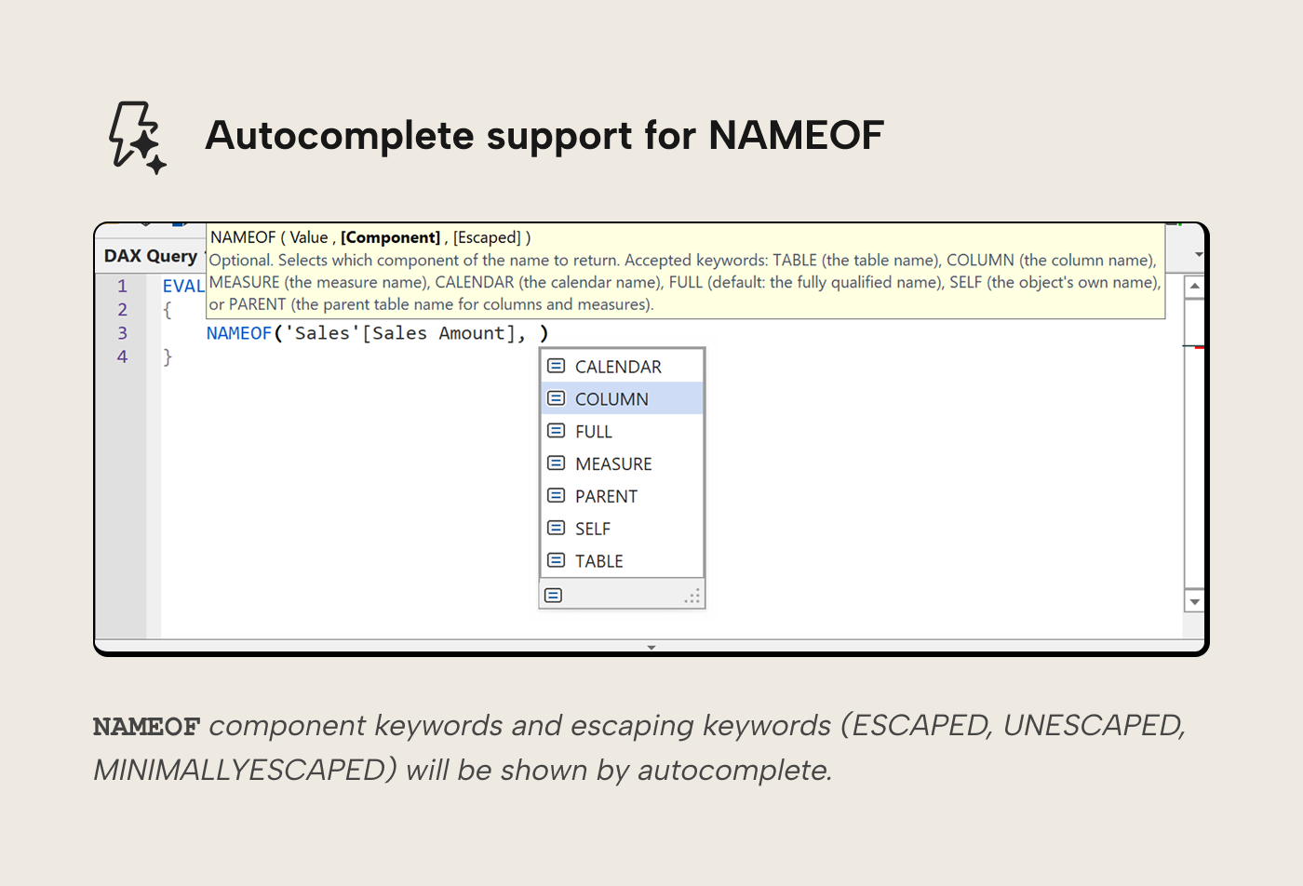Select CALENDAR from the autocomplete list
Screen dimensions: 1303x886
(x=622, y=367)
